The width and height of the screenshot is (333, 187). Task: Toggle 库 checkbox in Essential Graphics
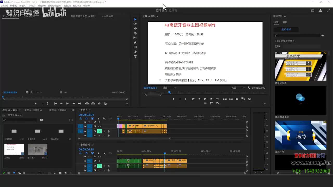tap(276, 46)
